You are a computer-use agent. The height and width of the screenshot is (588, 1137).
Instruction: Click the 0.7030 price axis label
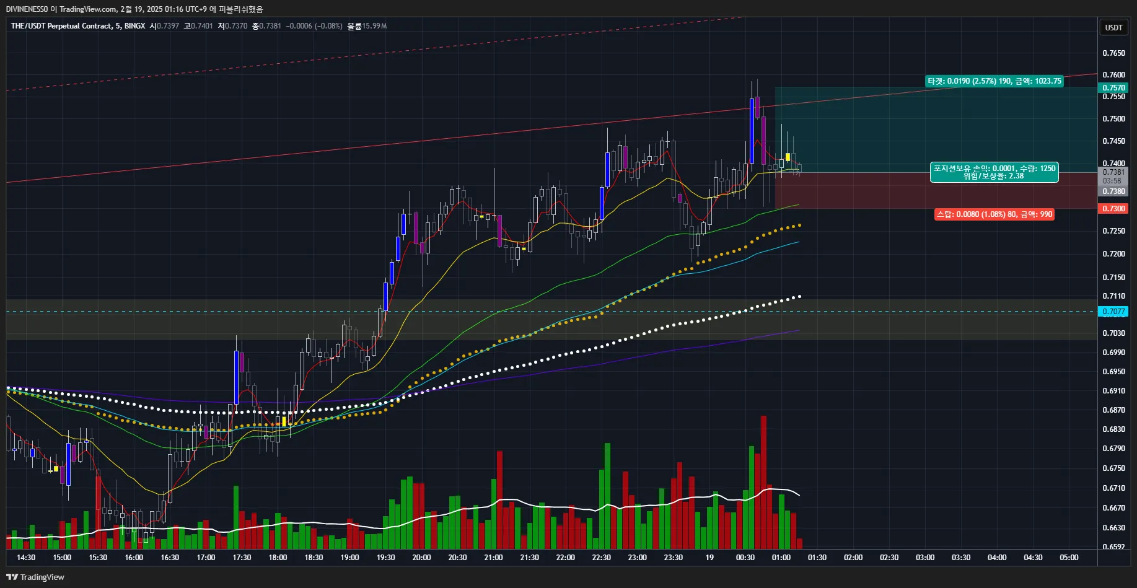click(x=1113, y=333)
